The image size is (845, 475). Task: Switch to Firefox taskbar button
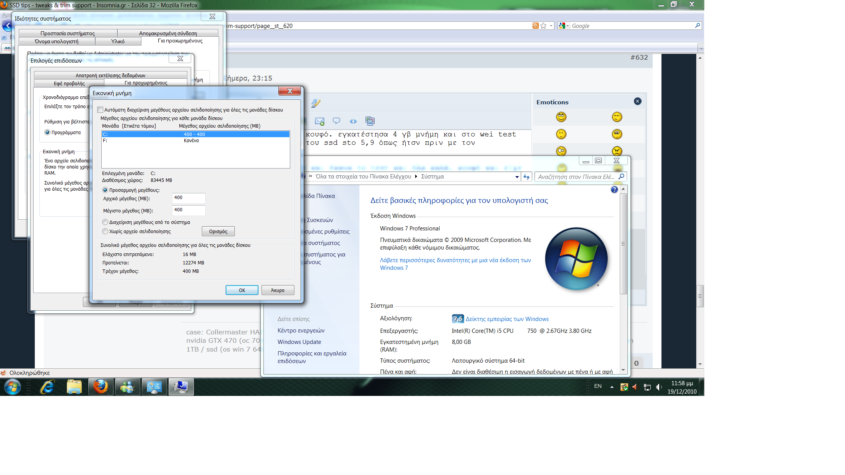(x=101, y=387)
